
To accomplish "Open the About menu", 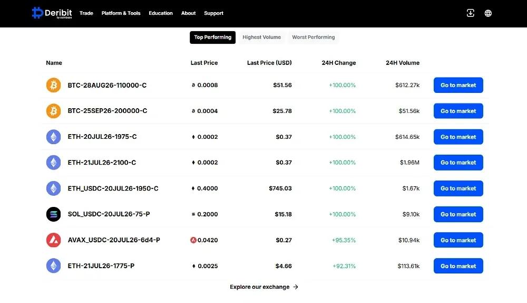I will [x=188, y=13].
